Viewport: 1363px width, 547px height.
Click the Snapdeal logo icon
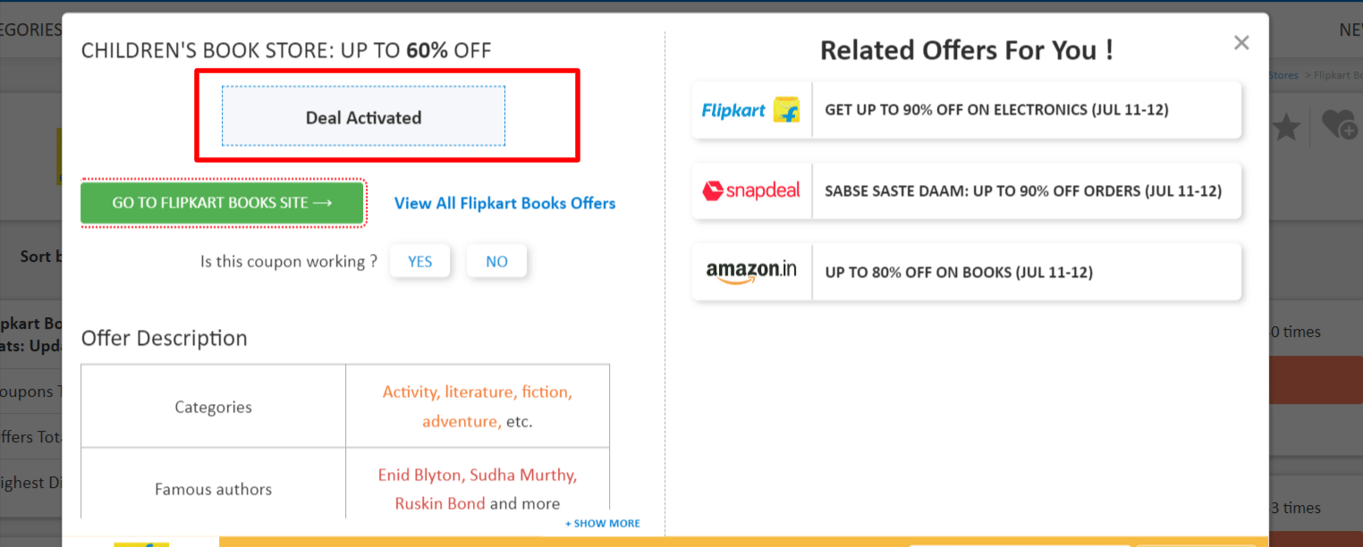coord(751,190)
